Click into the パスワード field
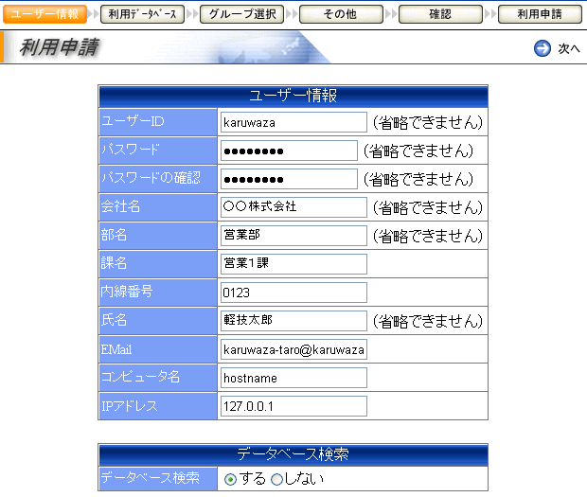Screen dimensions: 587x497 [x=289, y=151]
